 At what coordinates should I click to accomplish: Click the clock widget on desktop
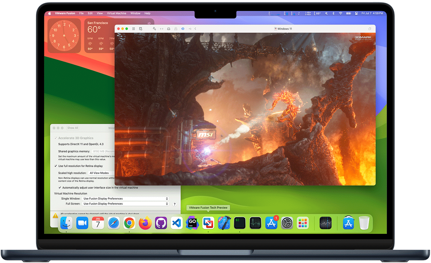click(x=64, y=36)
